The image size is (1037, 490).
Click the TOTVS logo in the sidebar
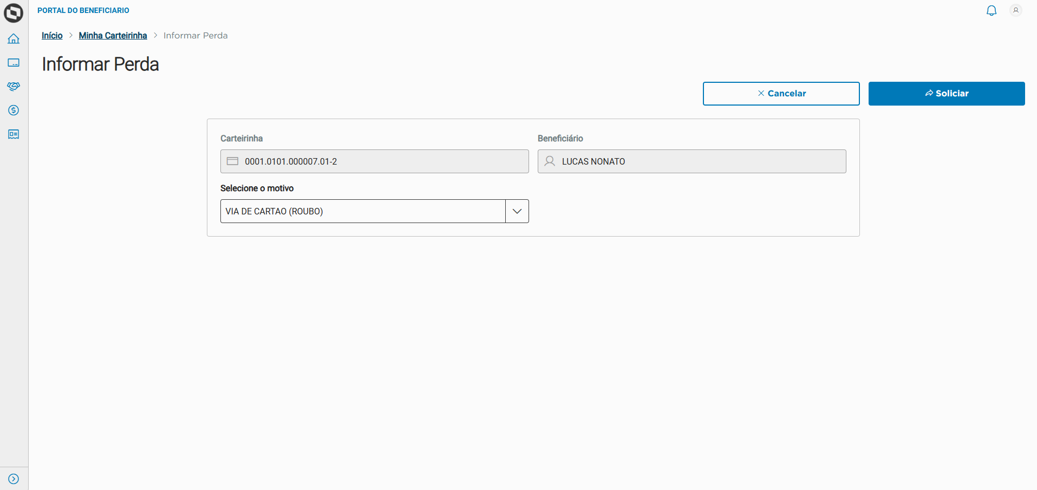(x=14, y=13)
